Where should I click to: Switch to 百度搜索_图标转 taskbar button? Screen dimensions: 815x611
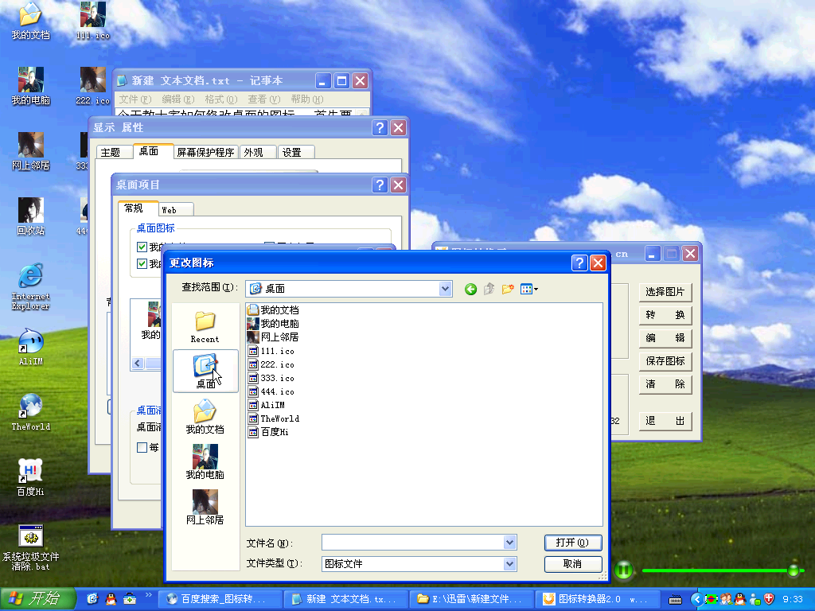pyautogui.click(x=220, y=599)
